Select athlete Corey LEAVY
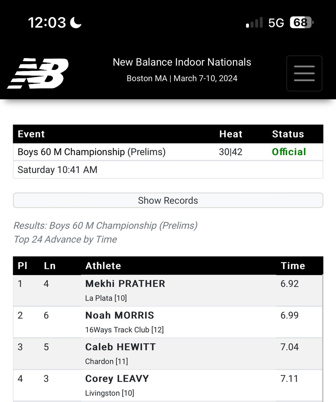This screenshot has height=402, width=336. [x=117, y=379]
